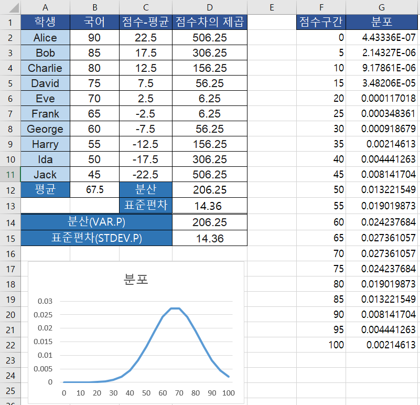420x405 pixels.
Task: Select the Alice cell
Action: 45,38
